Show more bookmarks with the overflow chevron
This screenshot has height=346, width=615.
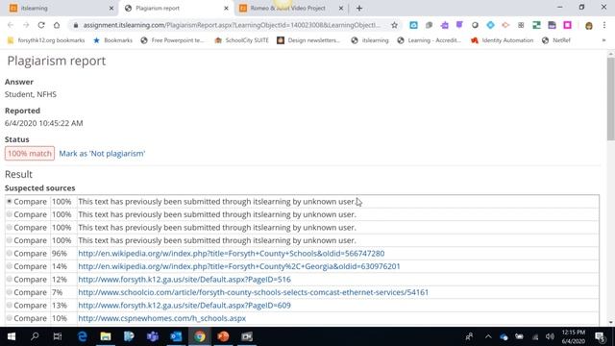coord(603,40)
